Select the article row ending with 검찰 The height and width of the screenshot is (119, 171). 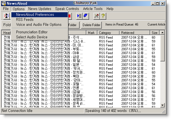[81, 92]
